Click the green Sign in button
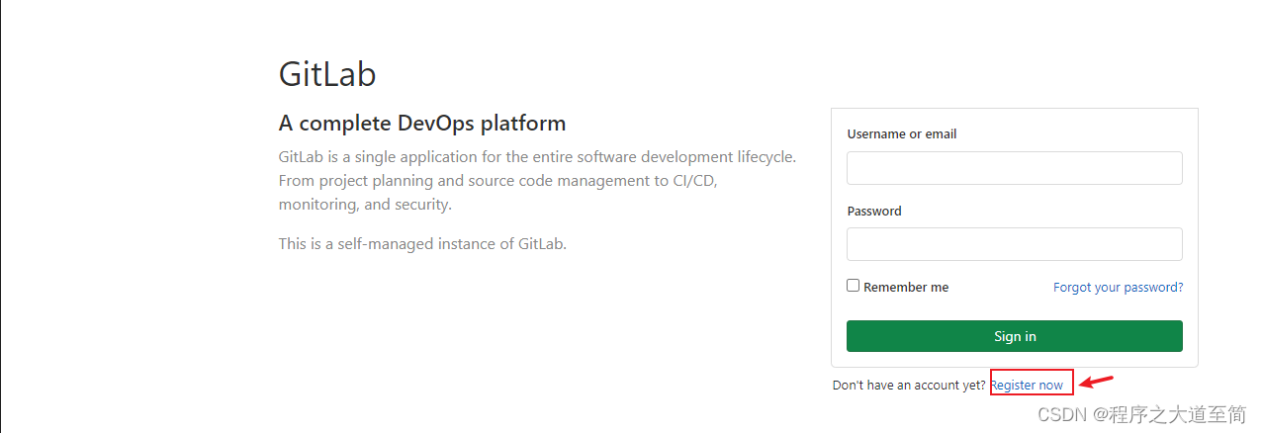The width and height of the screenshot is (1262, 433). pyautogui.click(x=1014, y=336)
